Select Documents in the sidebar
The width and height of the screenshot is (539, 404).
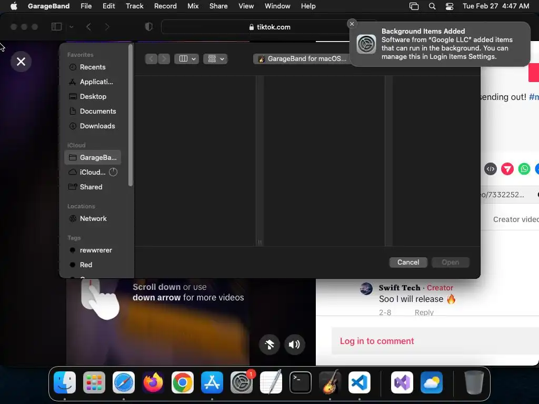[93, 112]
